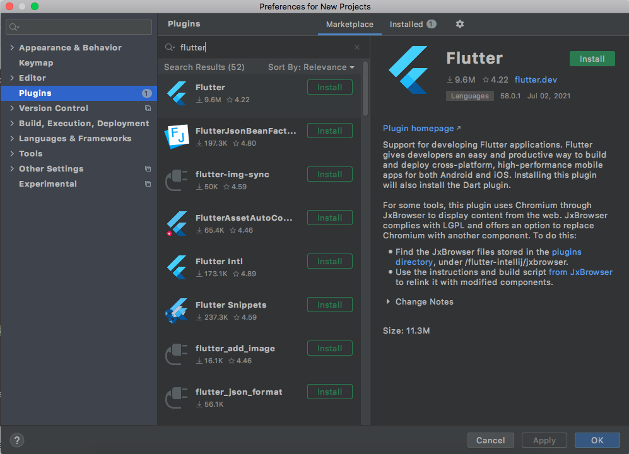This screenshot has height=454, width=629.
Task: Click the magnifier icon in plugin search
Action: (170, 47)
